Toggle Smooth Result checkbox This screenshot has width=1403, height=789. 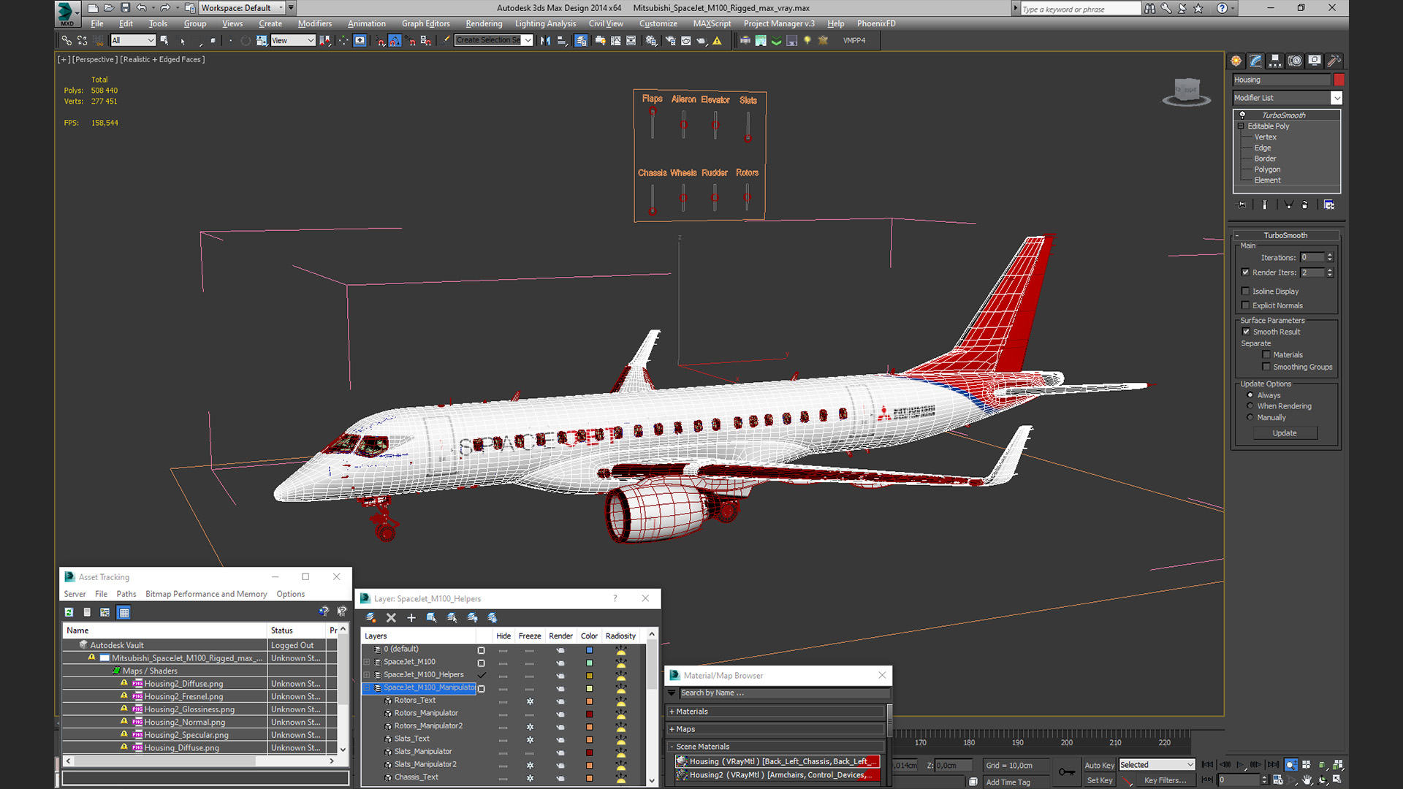coord(1246,332)
